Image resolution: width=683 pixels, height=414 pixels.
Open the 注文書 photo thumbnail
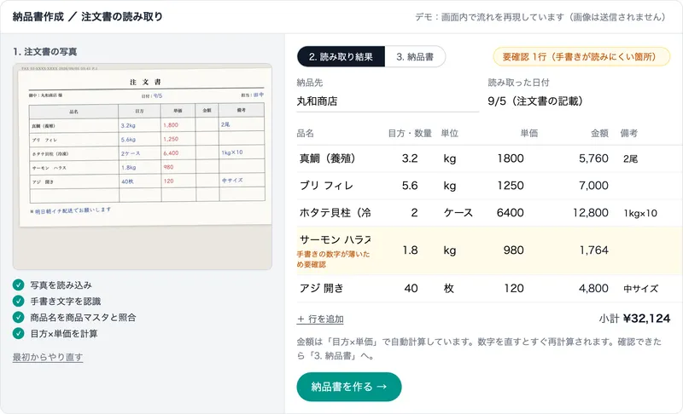pos(143,166)
